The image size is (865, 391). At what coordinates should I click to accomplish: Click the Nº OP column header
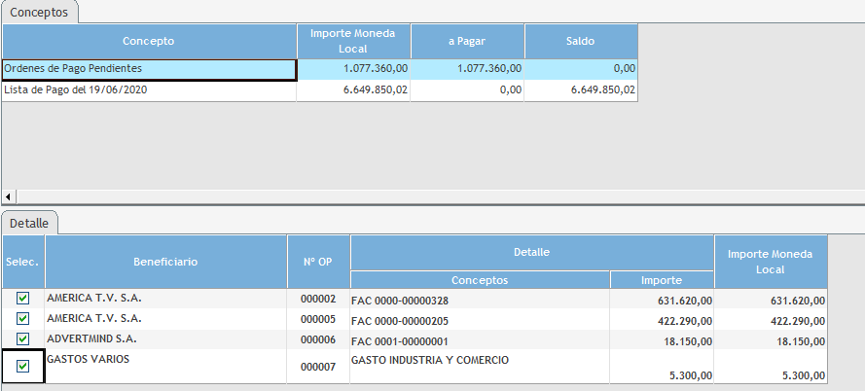(x=318, y=262)
